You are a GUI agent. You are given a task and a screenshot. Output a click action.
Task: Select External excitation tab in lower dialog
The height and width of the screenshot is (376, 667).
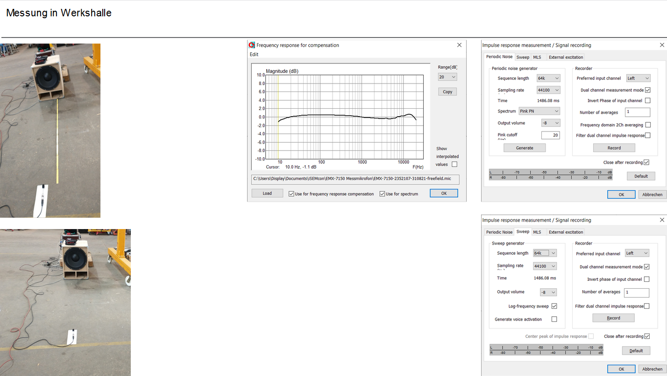[566, 232]
